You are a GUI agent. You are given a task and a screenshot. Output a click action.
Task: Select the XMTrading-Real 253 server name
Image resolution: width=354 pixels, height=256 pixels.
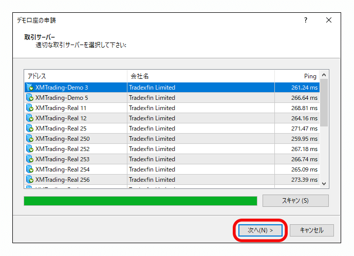(x=63, y=159)
